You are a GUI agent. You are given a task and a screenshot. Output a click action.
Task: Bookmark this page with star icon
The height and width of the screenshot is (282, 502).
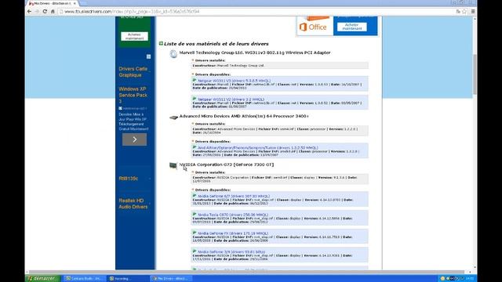(464, 12)
